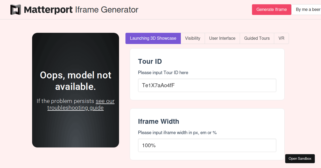
Task: Click the Please input Tour ID here label
Action: pyautogui.click(x=163, y=73)
